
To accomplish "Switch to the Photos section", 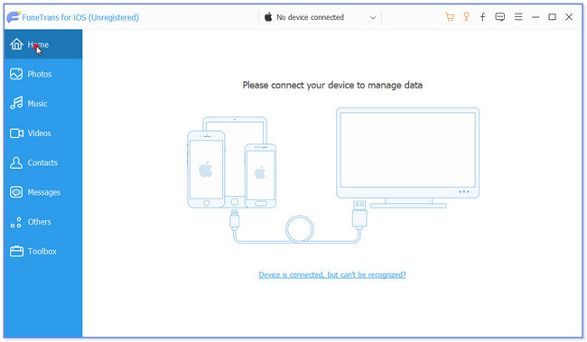I will (x=43, y=74).
